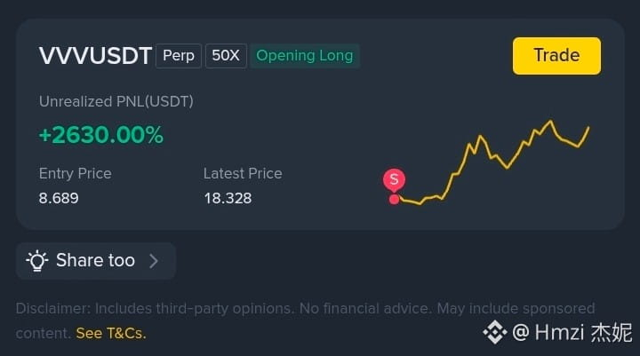
Task: Open the See T&Cs link
Action: click(111, 333)
